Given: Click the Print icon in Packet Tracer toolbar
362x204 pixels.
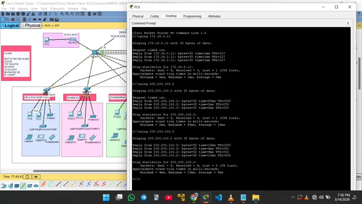Looking at the screenshot, I should [18, 14].
